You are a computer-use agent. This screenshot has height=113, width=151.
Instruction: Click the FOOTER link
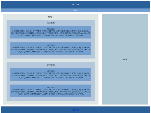[75, 110]
